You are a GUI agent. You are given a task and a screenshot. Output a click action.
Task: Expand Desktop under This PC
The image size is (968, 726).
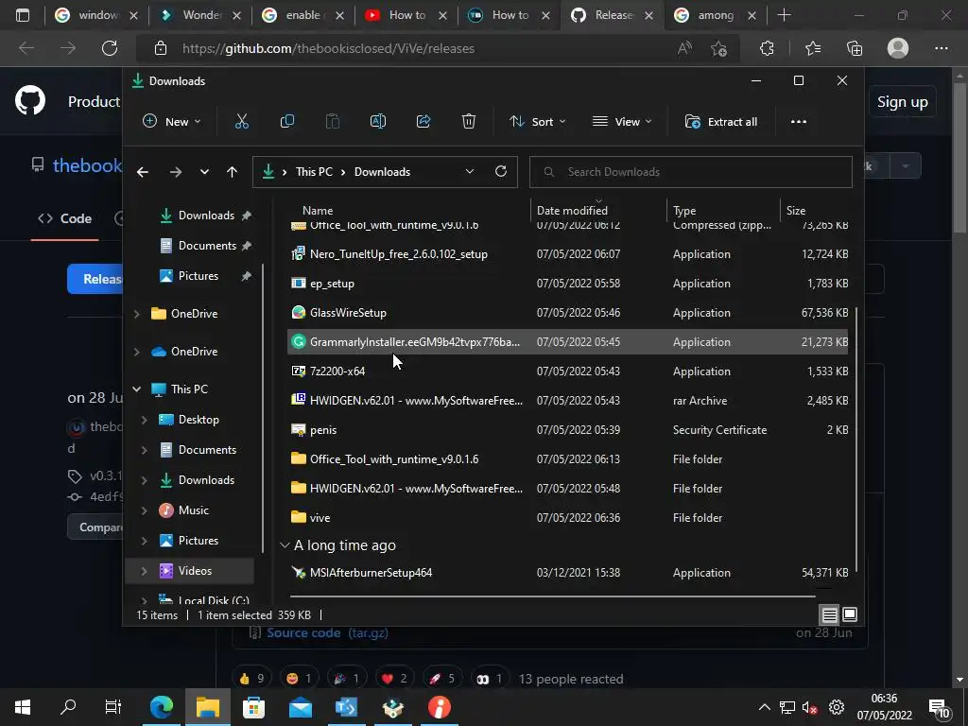point(144,420)
